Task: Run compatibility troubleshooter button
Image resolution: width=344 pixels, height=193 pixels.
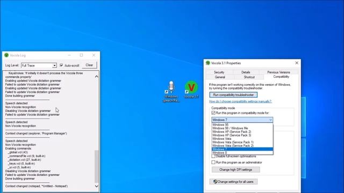Action: pyautogui.click(x=233, y=95)
